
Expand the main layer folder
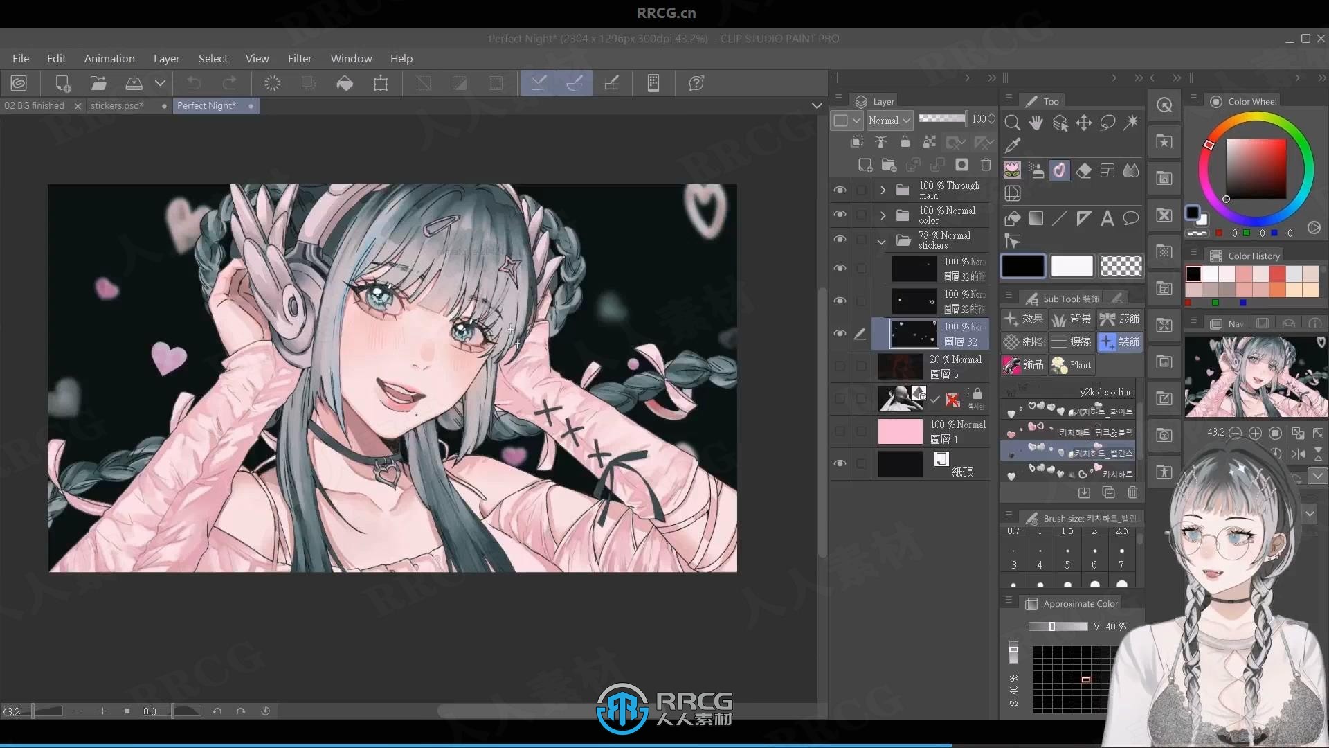883,190
